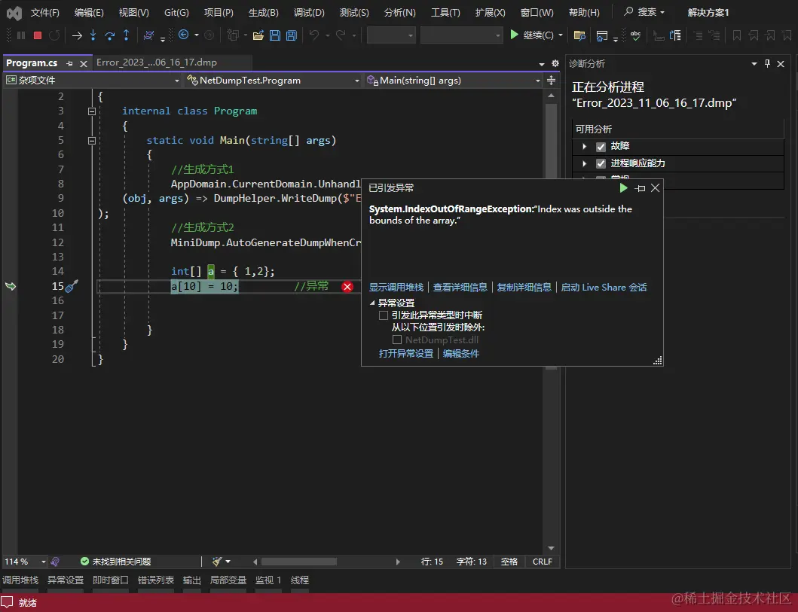Enable 引发此异常类型时中断 checkbox

point(384,315)
